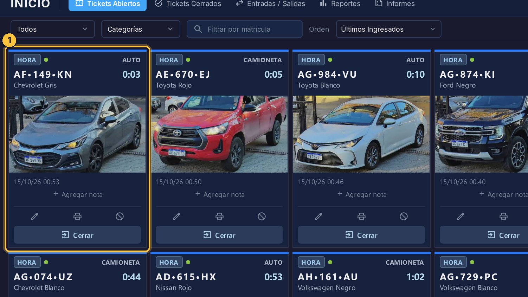
Task: Cancel the AF•149•KN ticket with ban icon
Action: pos(120,216)
